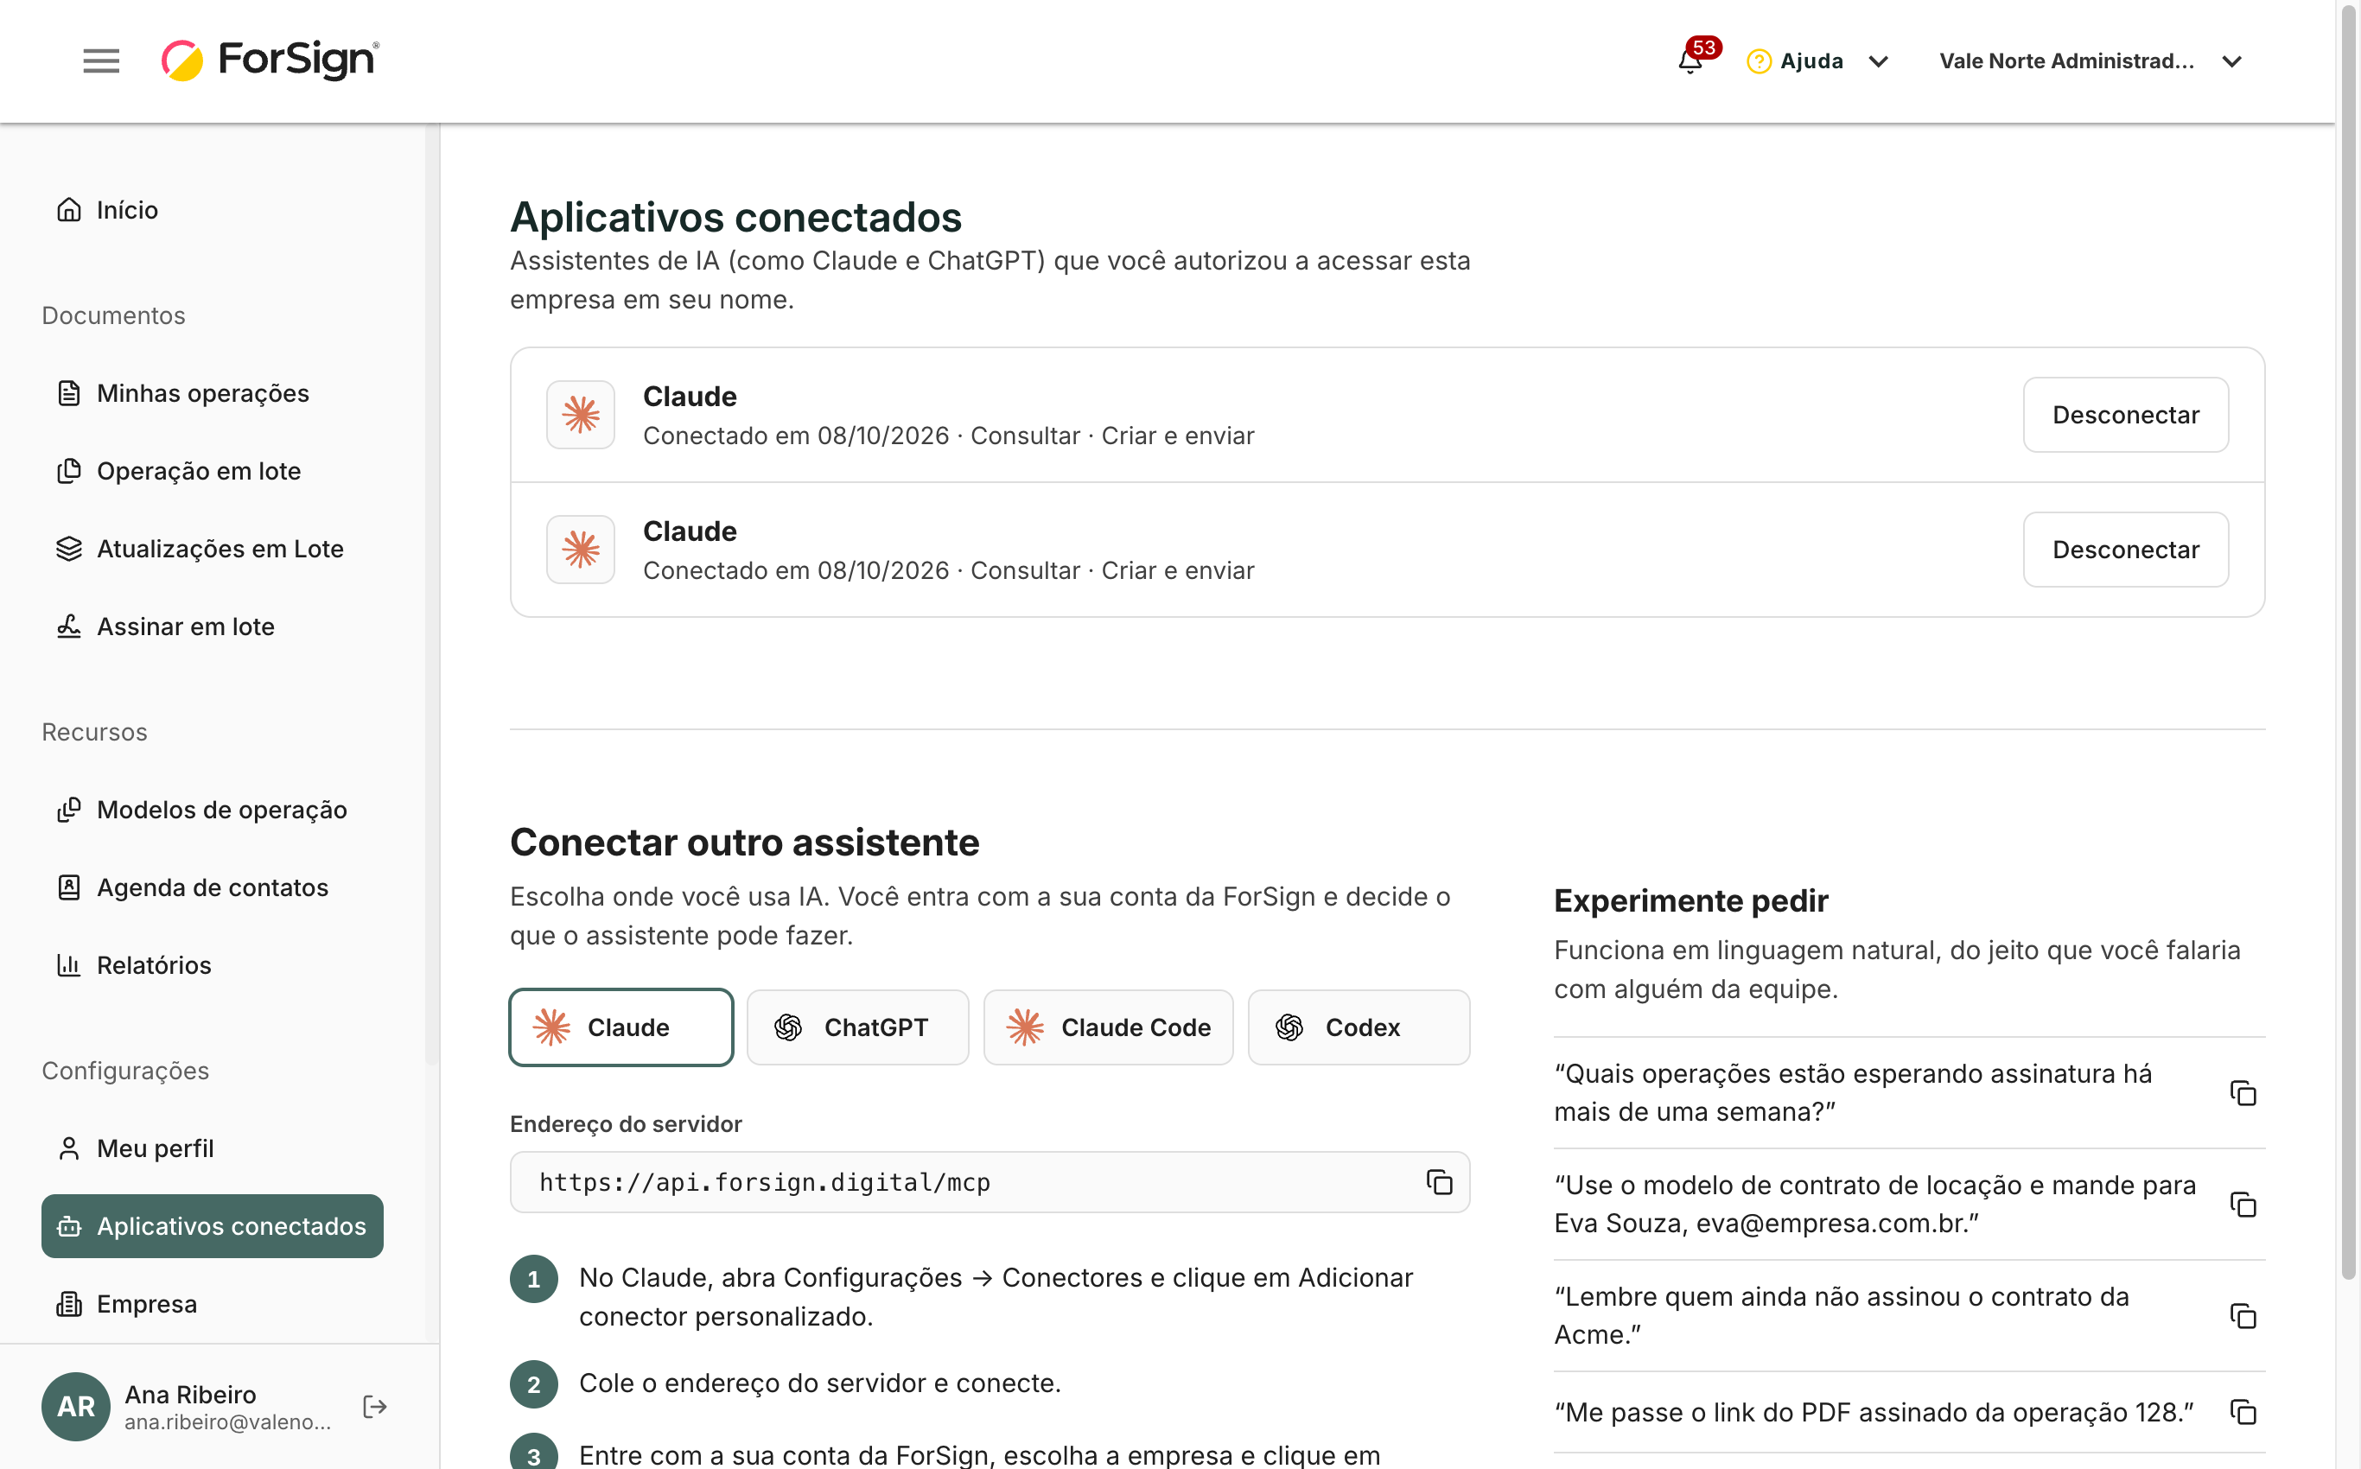2361x1469 pixels.
Task: Open Operação em lote
Action: coord(179,471)
